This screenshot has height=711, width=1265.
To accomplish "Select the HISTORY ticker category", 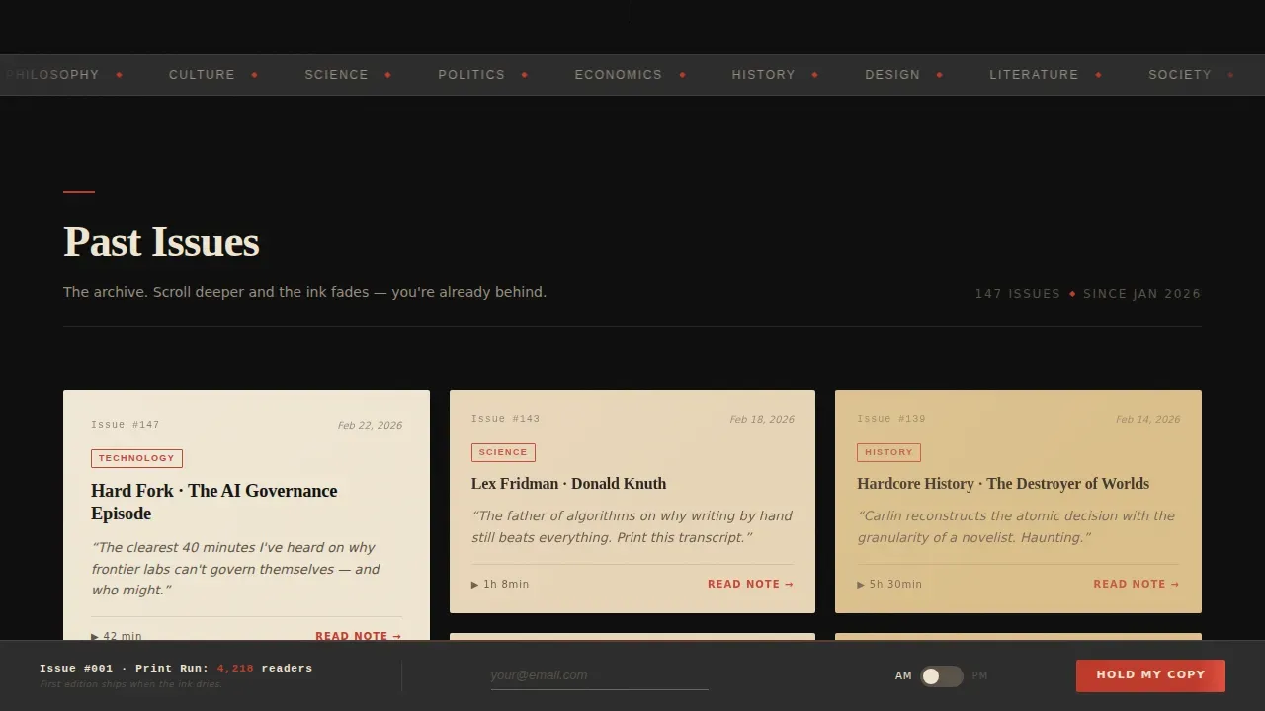I will pos(763,75).
